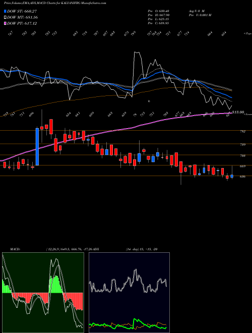Click the last blue candlestick near 636
This screenshot has height=333, width=252.
[232, 176]
